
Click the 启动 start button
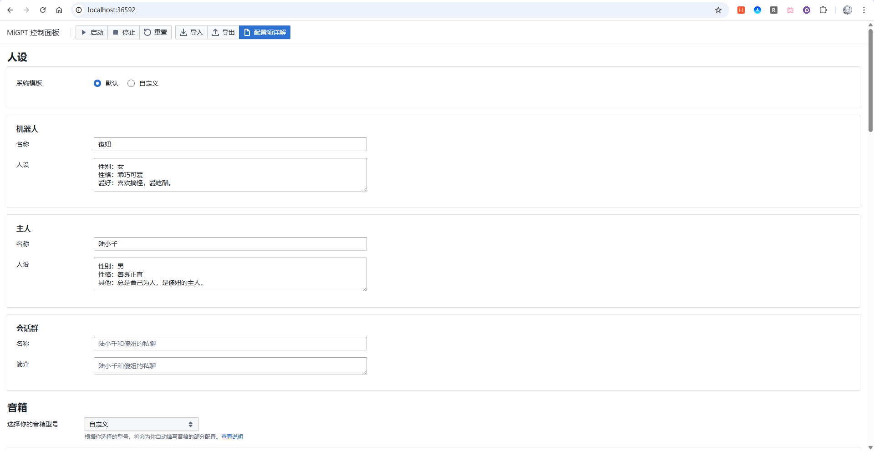pos(92,32)
